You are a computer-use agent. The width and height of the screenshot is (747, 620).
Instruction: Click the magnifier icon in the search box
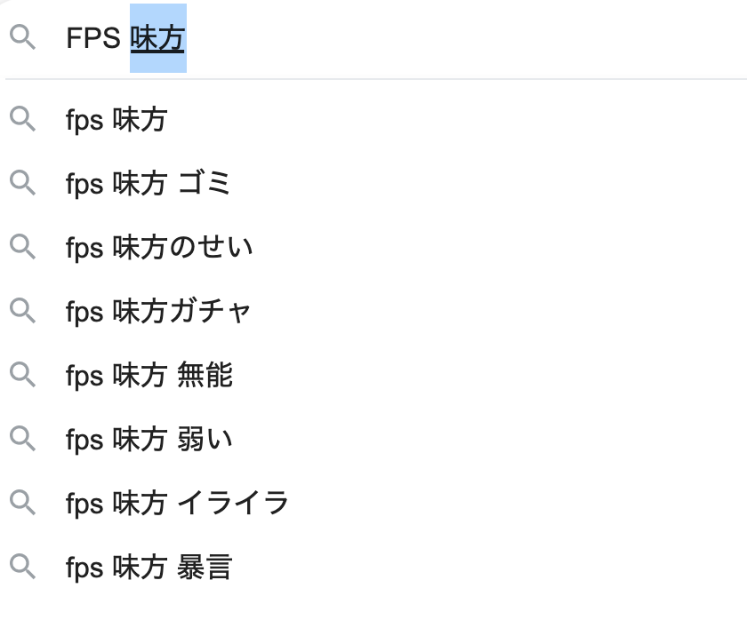tap(22, 38)
